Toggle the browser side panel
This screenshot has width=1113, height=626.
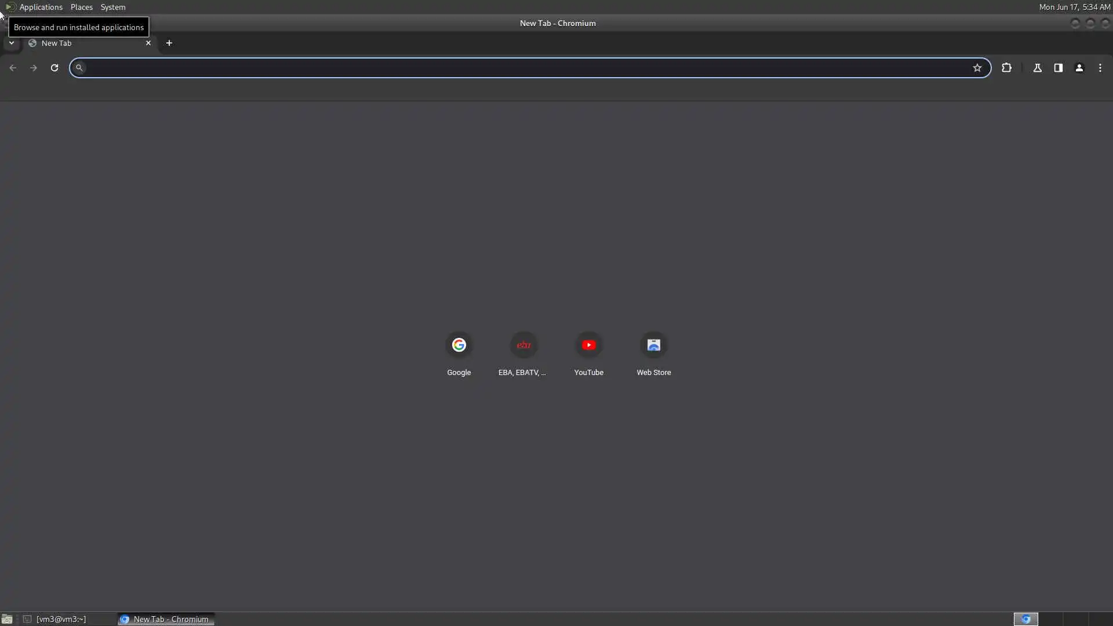coord(1059,68)
